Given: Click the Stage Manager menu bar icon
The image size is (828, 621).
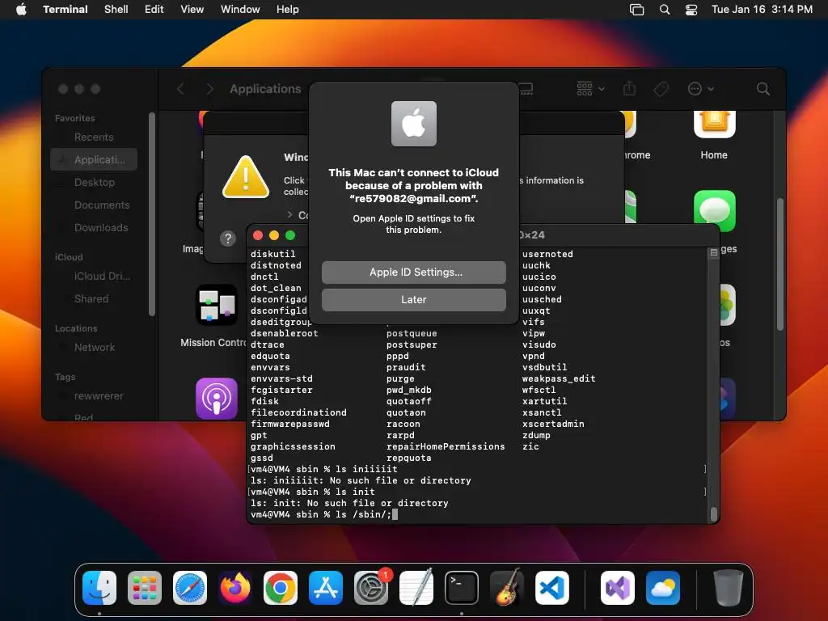Looking at the screenshot, I should point(637,10).
